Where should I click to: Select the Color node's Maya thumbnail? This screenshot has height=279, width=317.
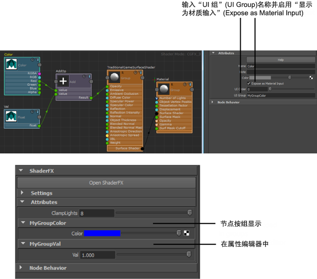tap(11, 64)
